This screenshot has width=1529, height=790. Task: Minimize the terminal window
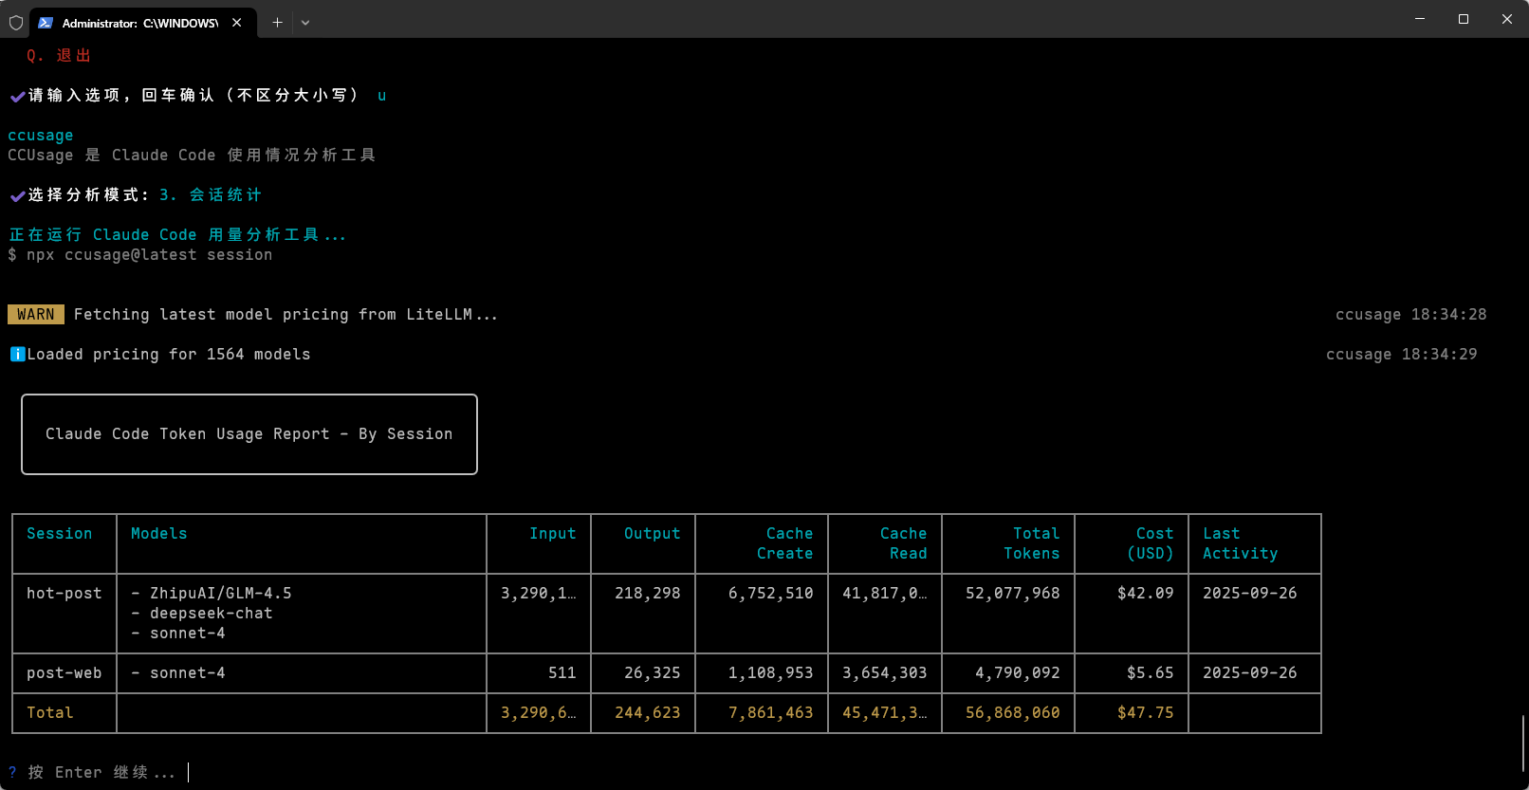click(x=1420, y=19)
